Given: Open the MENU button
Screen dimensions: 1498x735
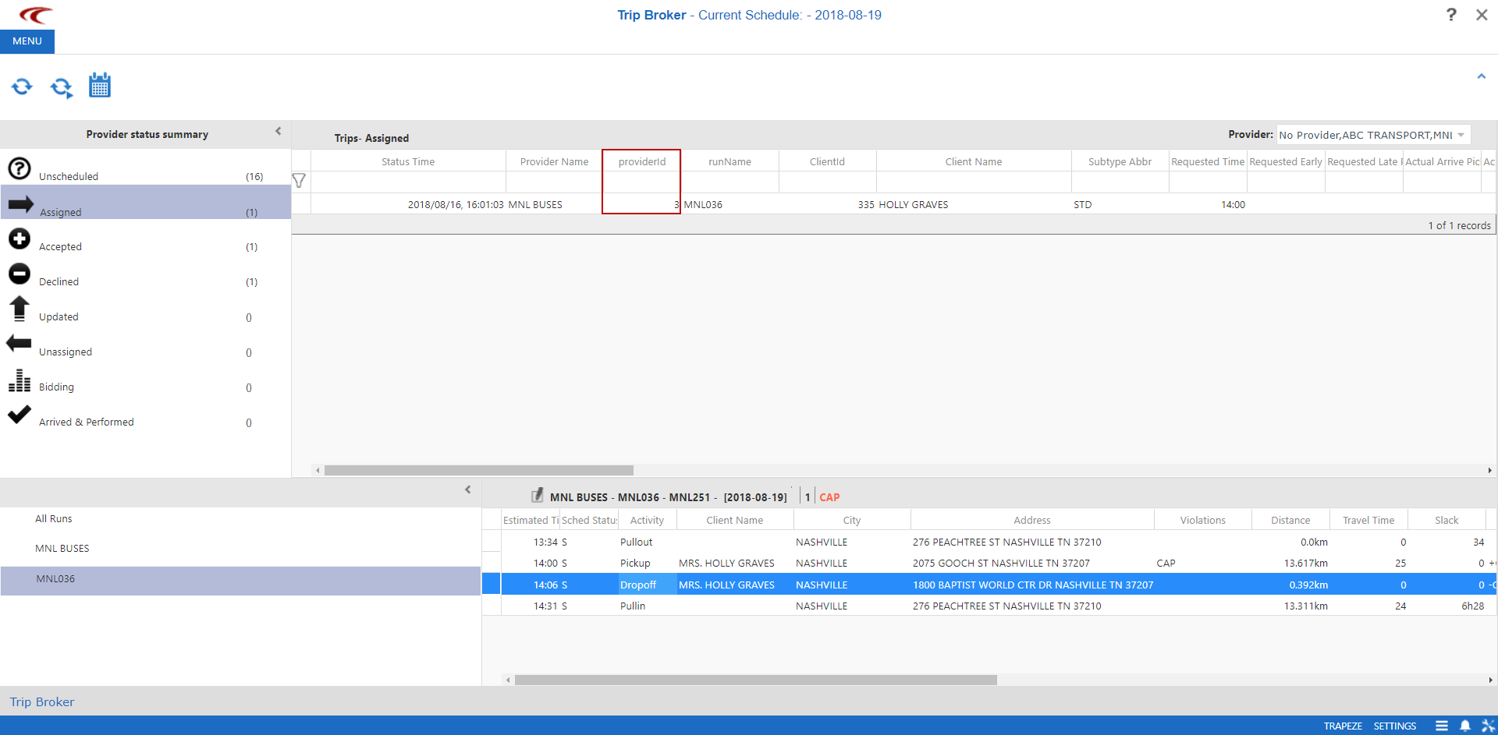Looking at the screenshot, I should coord(27,41).
